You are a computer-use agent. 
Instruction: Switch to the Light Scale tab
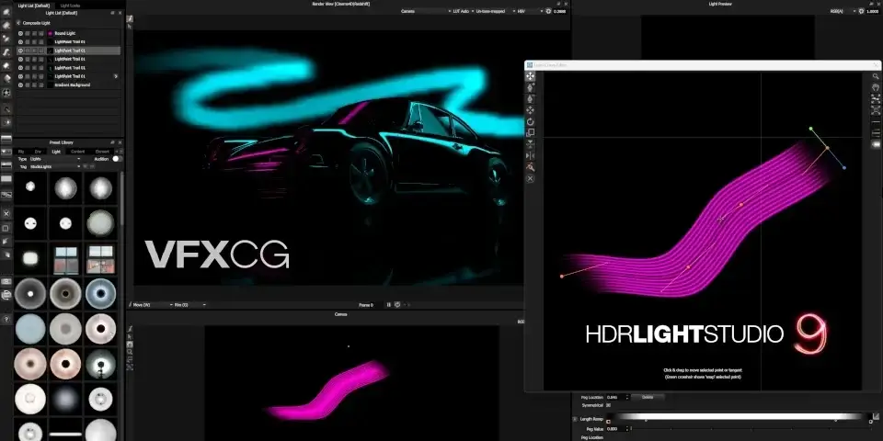pos(71,6)
